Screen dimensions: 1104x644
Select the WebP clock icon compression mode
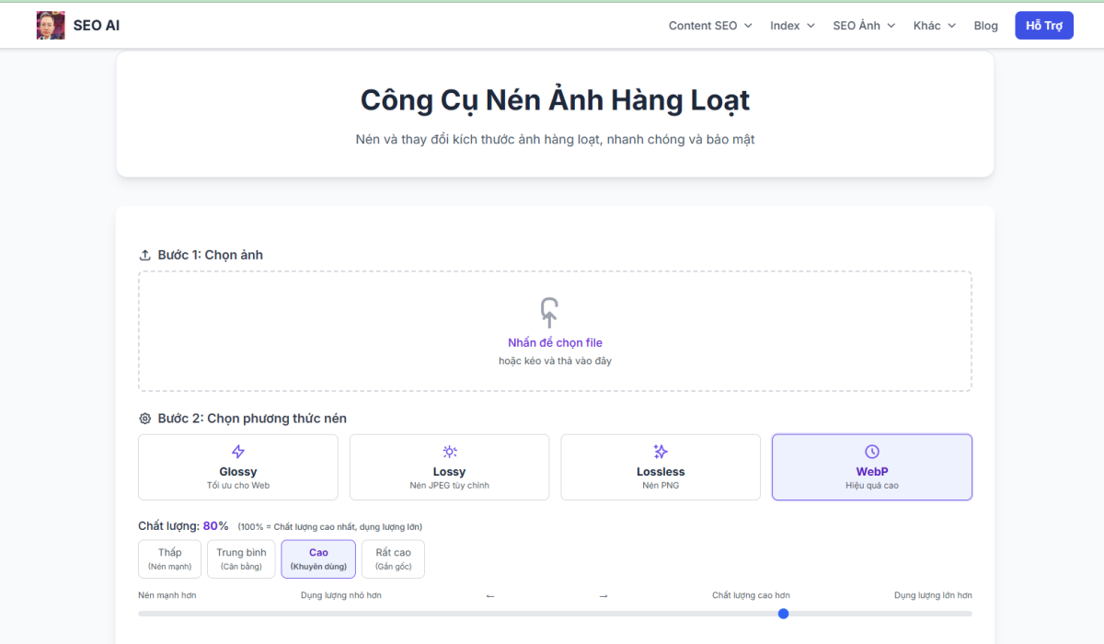point(870,451)
